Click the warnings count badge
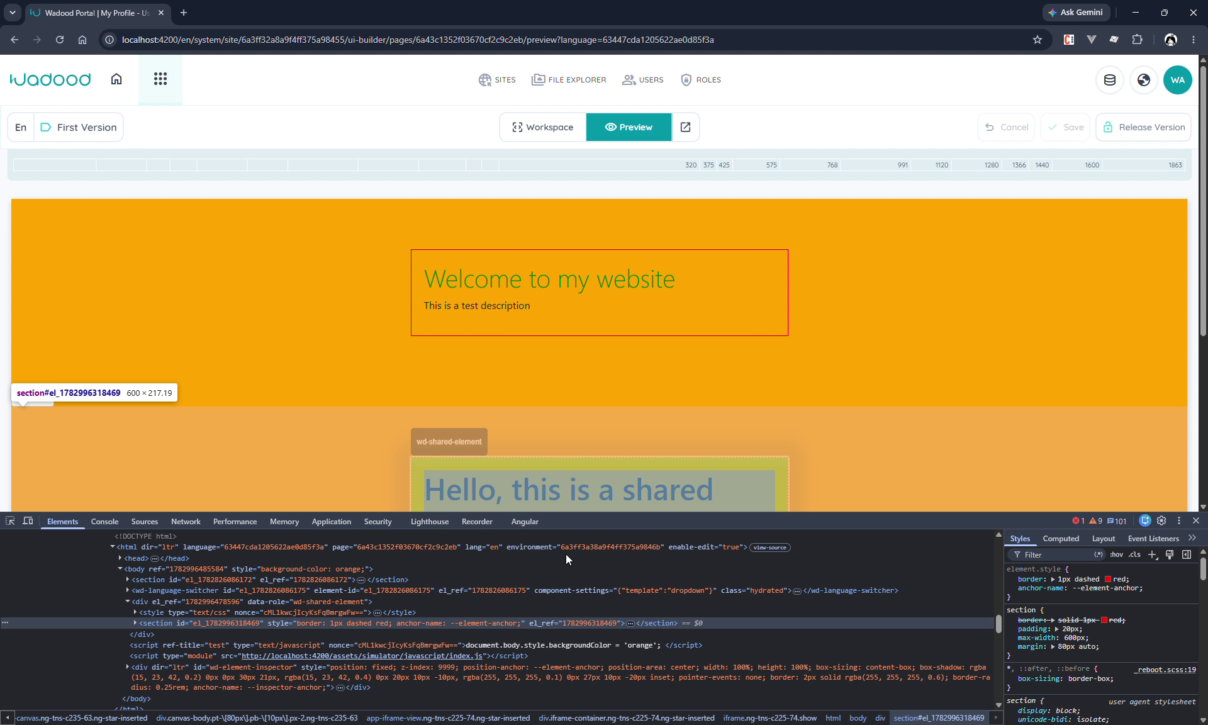The image size is (1208, 725). 1096,521
